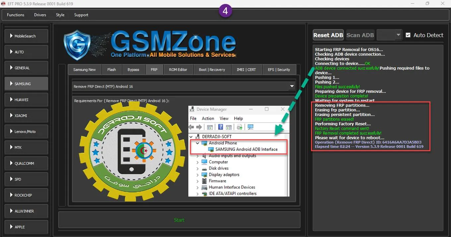Click the GSMZone shield logo icon
451x237 pixels.
coord(77,45)
